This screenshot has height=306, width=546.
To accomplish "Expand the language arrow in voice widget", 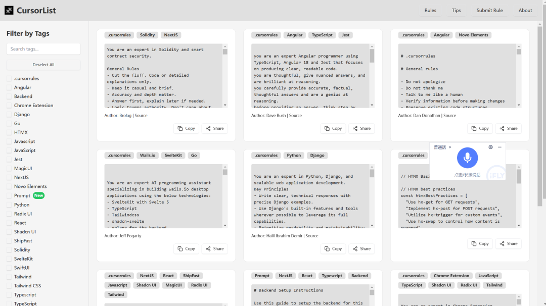I will coord(450,147).
